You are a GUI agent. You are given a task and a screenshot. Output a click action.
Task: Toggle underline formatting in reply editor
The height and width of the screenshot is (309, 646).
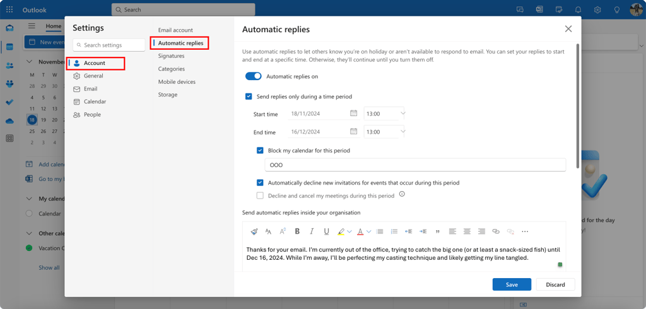tap(326, 231)
